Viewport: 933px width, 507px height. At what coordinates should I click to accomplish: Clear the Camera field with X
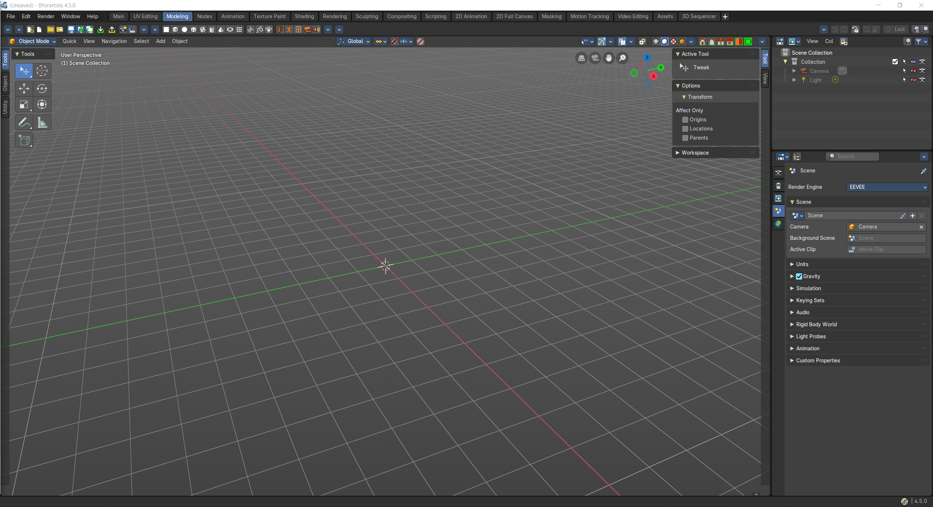tap(921, 227)
